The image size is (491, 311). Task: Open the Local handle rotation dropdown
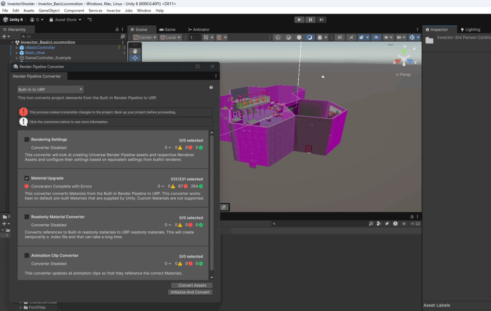171,37
